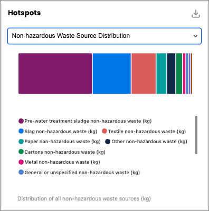209x211 pixels.
Task: Toggle Pre-water treatment sludge legend purple dot
Action: [21, 121]
